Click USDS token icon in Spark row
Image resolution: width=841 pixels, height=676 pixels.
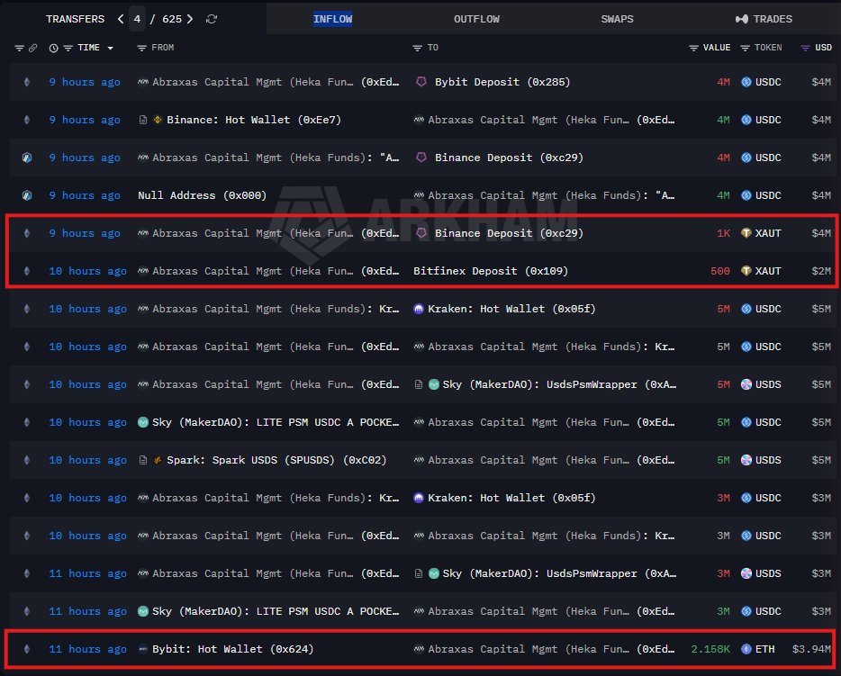[x=746, y=460]
